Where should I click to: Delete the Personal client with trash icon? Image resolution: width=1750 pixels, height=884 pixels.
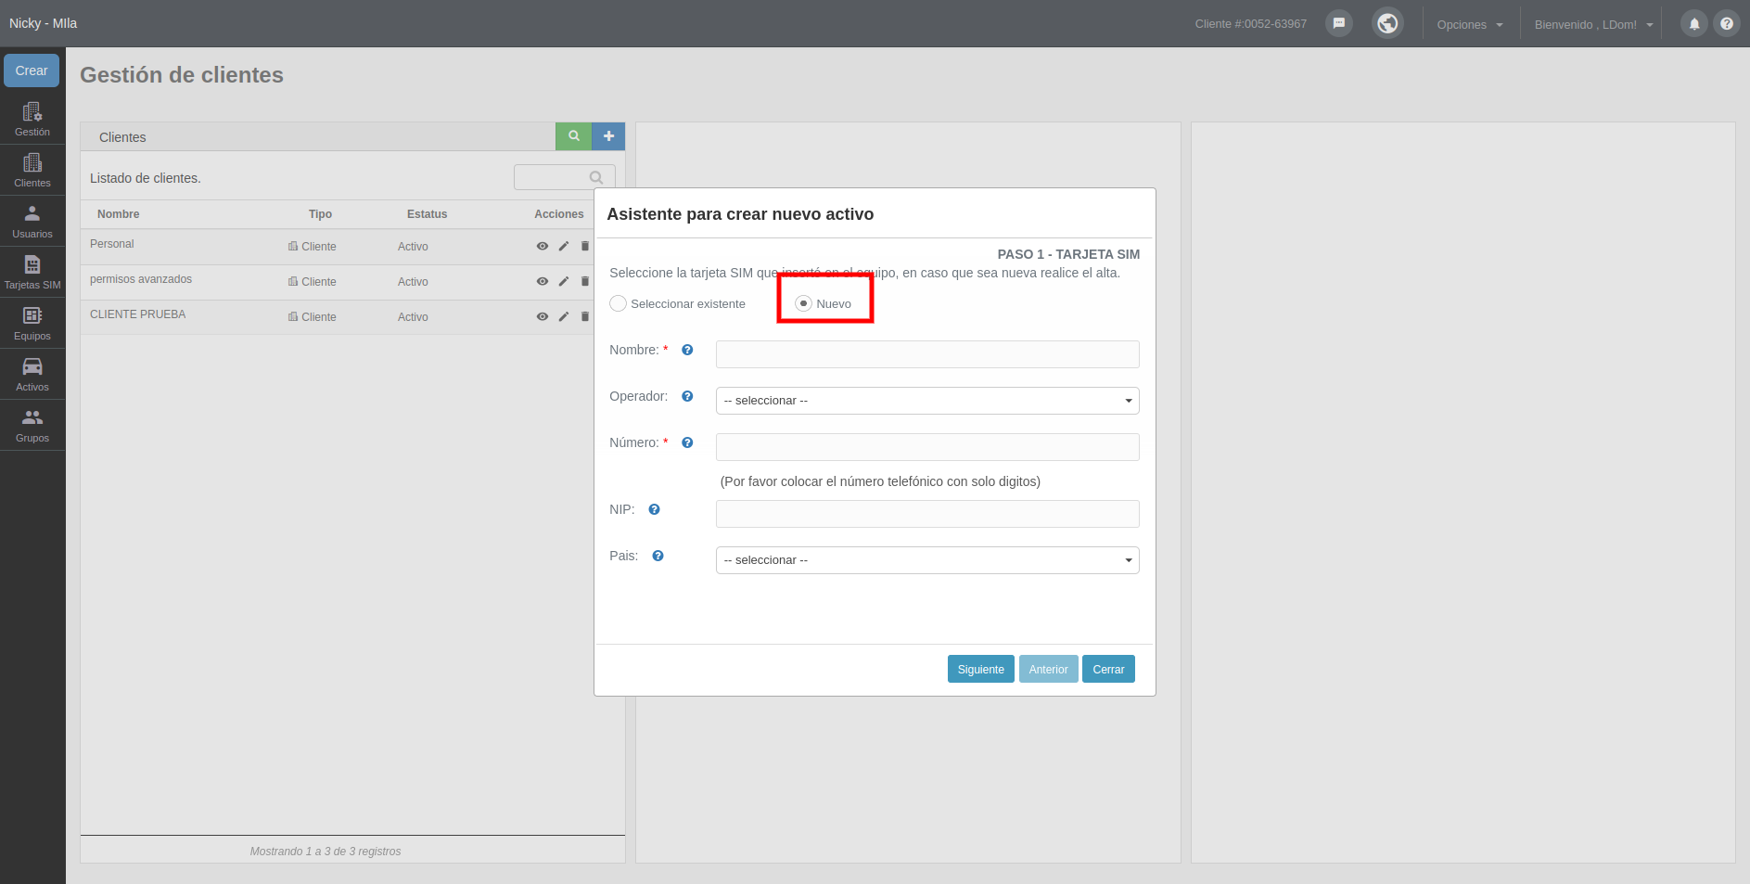coord(585,246)
